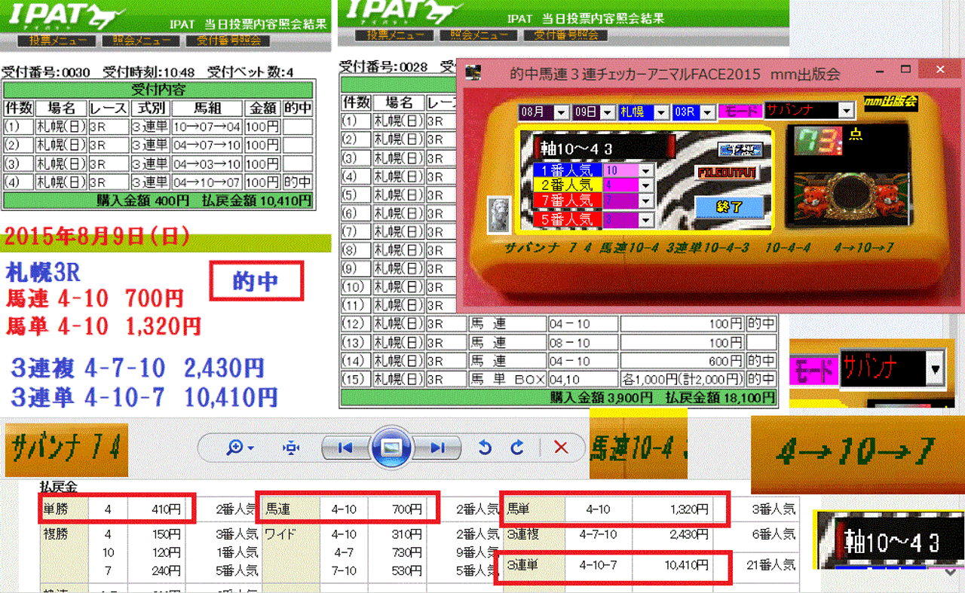Expand the 1番人気 dropdown showing 10

point(645,170)
